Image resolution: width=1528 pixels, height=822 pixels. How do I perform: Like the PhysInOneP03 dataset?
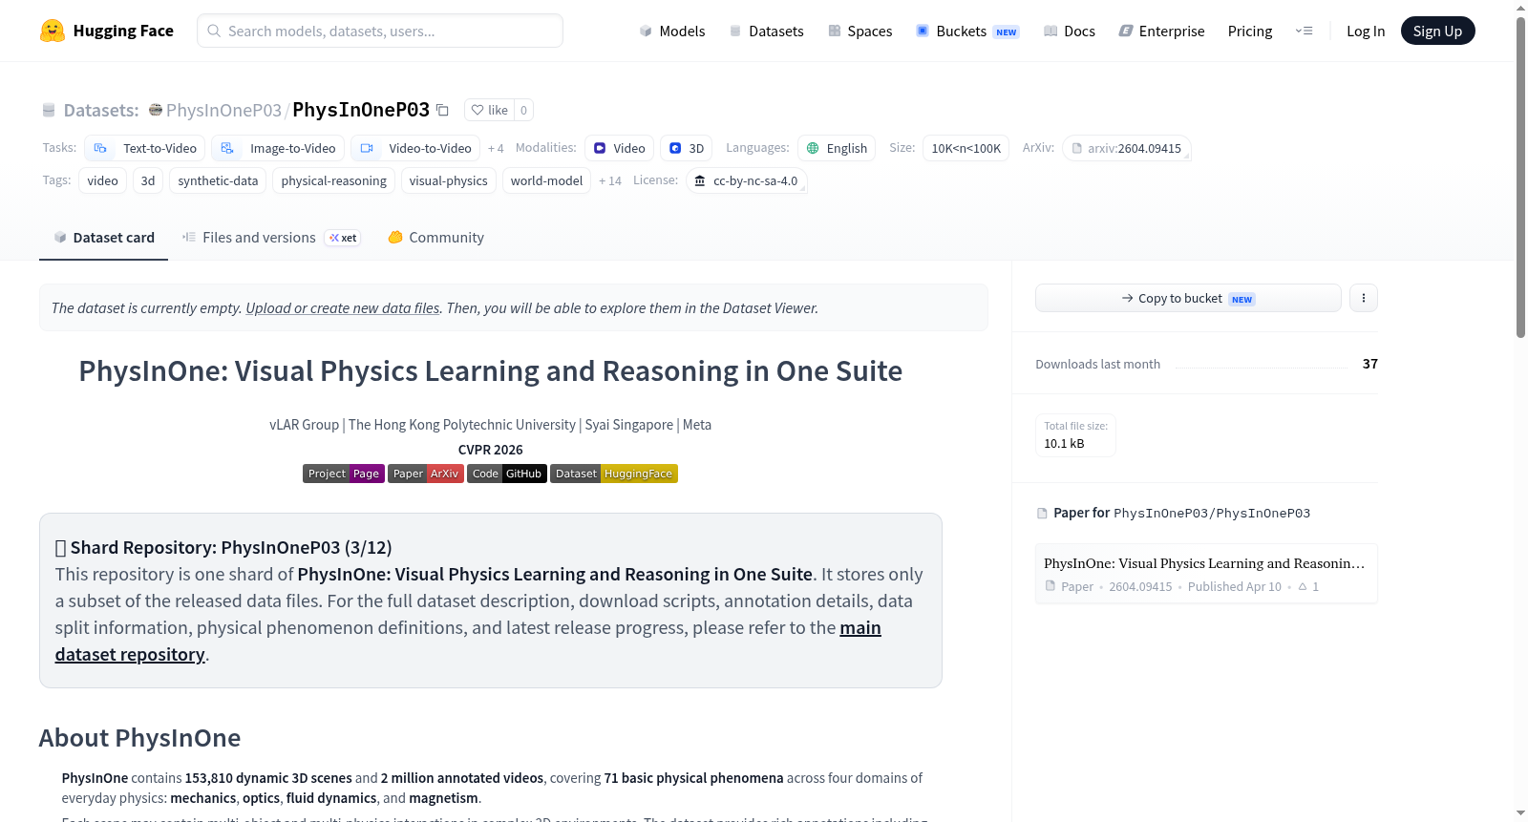[489, 110]
